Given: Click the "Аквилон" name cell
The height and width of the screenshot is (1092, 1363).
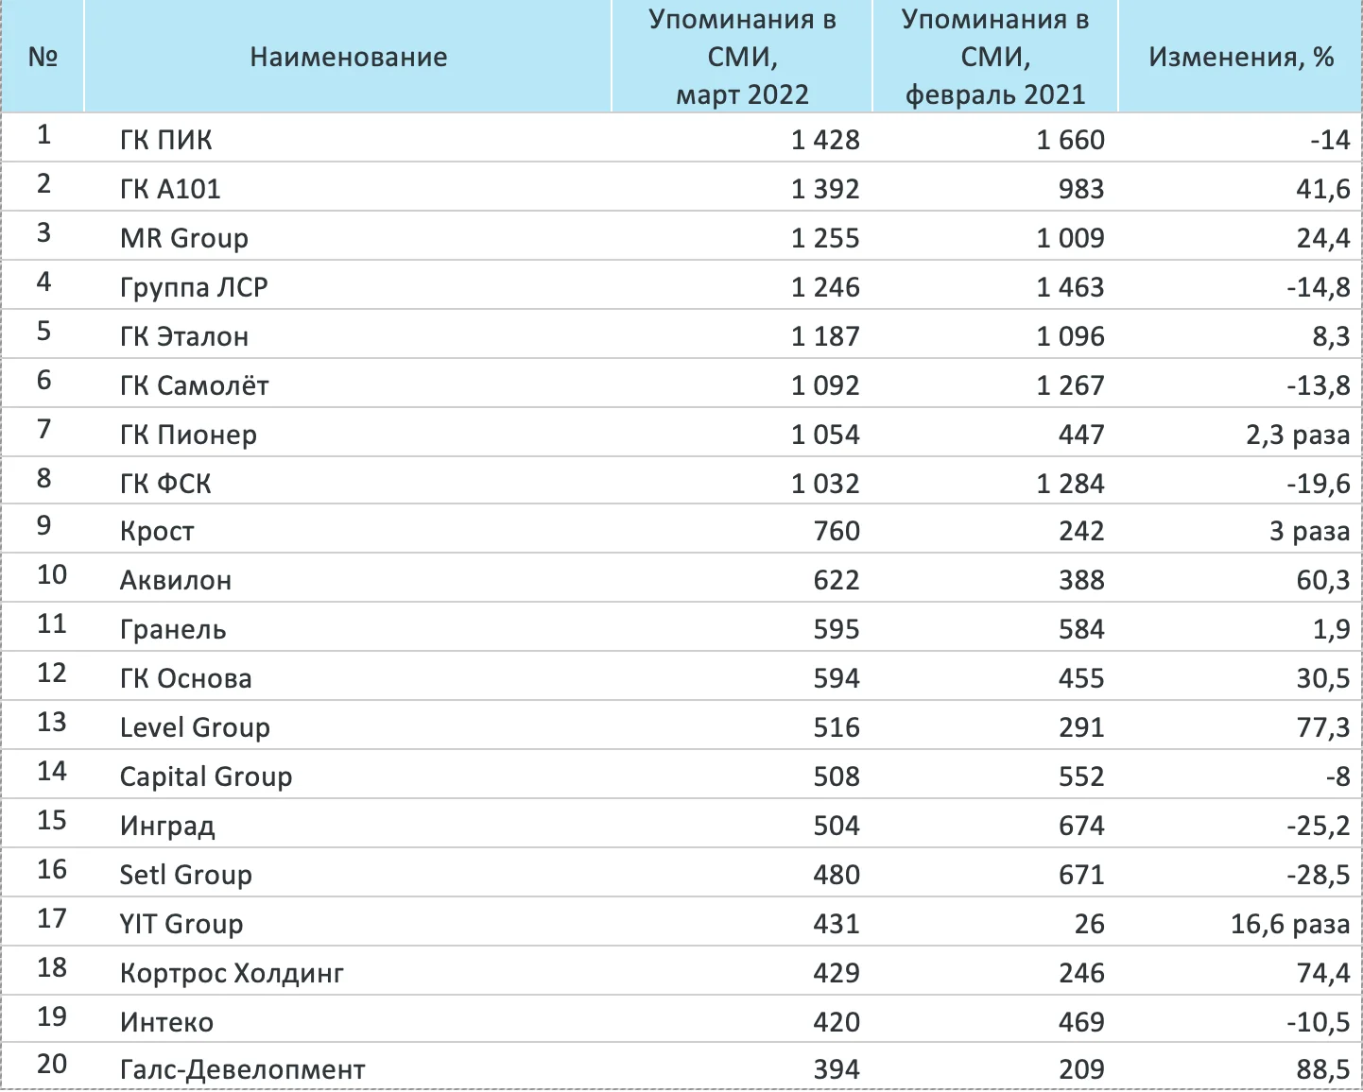Looking at the screenshot, I should click(x=176, y=581).
